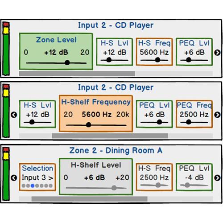Click right arrow in middle Input 2 panel
The image size is (223, 223).
point(217,115)
